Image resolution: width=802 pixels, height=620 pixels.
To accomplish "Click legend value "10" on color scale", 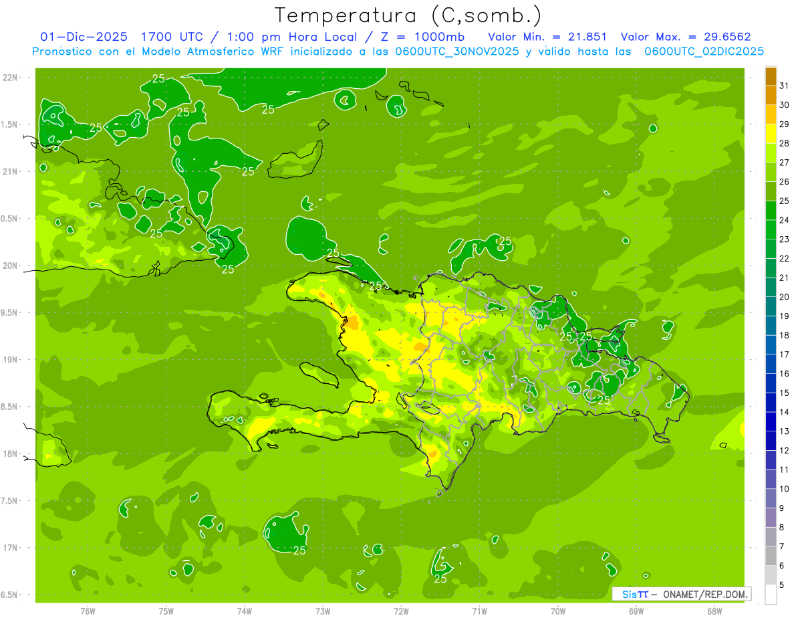I will 785,489.
